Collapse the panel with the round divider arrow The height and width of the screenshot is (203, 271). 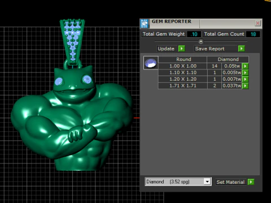tap(201, 41)
